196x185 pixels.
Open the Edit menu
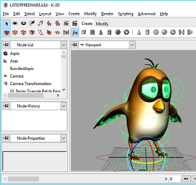coord(17,14)
